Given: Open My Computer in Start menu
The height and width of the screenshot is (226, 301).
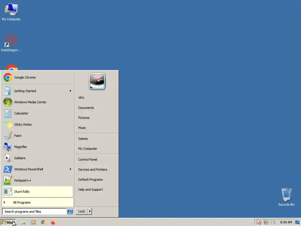Looking at the screenshot, I should 88,149.
